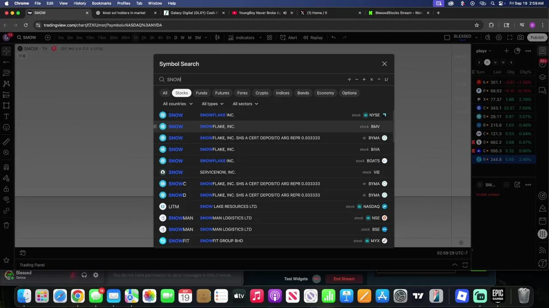549x308 pixels.
Task: Open the Indicators button
Action: pos(241,38)
